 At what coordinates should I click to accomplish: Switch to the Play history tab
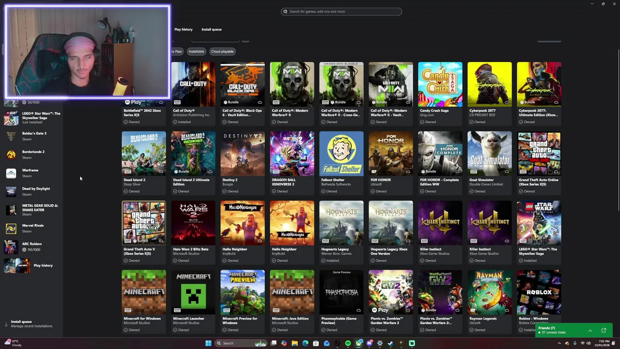tap(184, 30)
